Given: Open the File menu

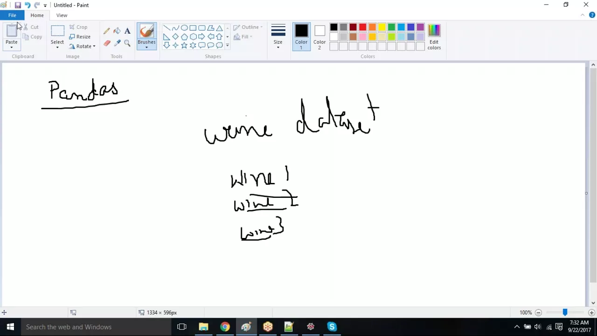Looking at the screenshot, I should click(x=12, y=15).
